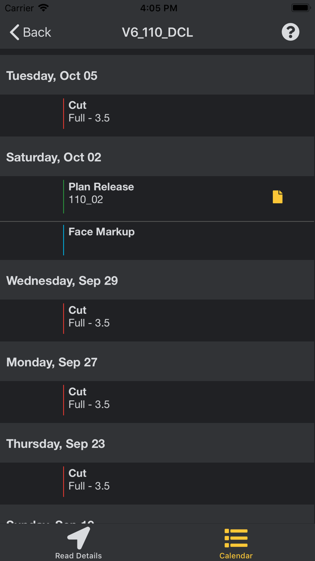315x561 pixels.
Task: Tap the Wednesday, Sep 29 date header
Action: pyautogui.click(x=62, y=280)
